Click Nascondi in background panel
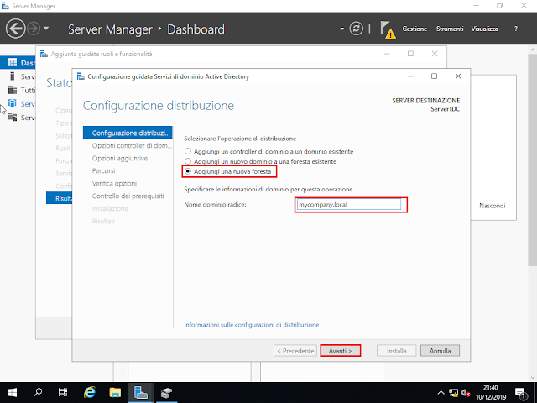This screenshot has width=537, height=403. (493, 206)
